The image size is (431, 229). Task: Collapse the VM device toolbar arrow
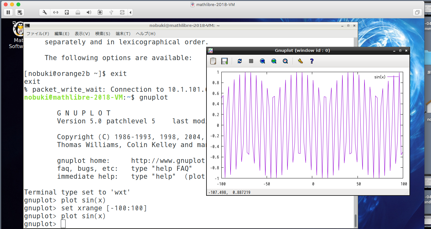coord(130,12)
